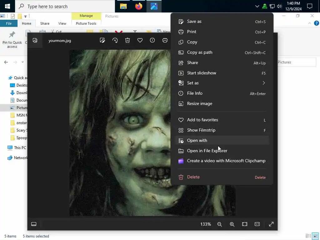Image resolution: width=320 pixels, height=240 pixels.
Task: Switch to the Share ribbon tab
Action: (45, 23)
